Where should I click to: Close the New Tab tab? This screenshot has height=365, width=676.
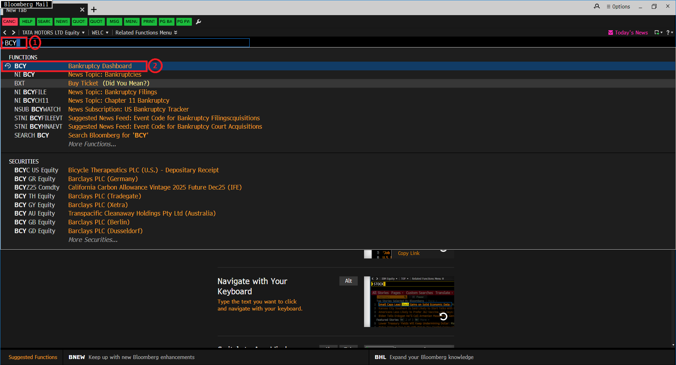coord(82,9)
